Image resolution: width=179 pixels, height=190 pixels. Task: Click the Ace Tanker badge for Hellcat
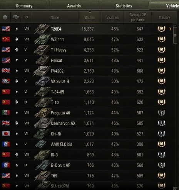(x=162, y=60)
